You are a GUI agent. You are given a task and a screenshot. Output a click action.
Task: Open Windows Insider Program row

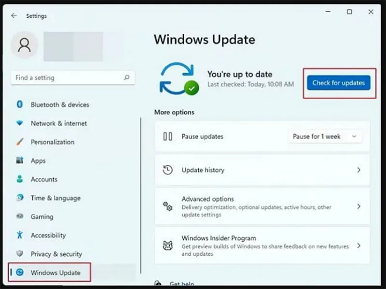pos(262,246)
